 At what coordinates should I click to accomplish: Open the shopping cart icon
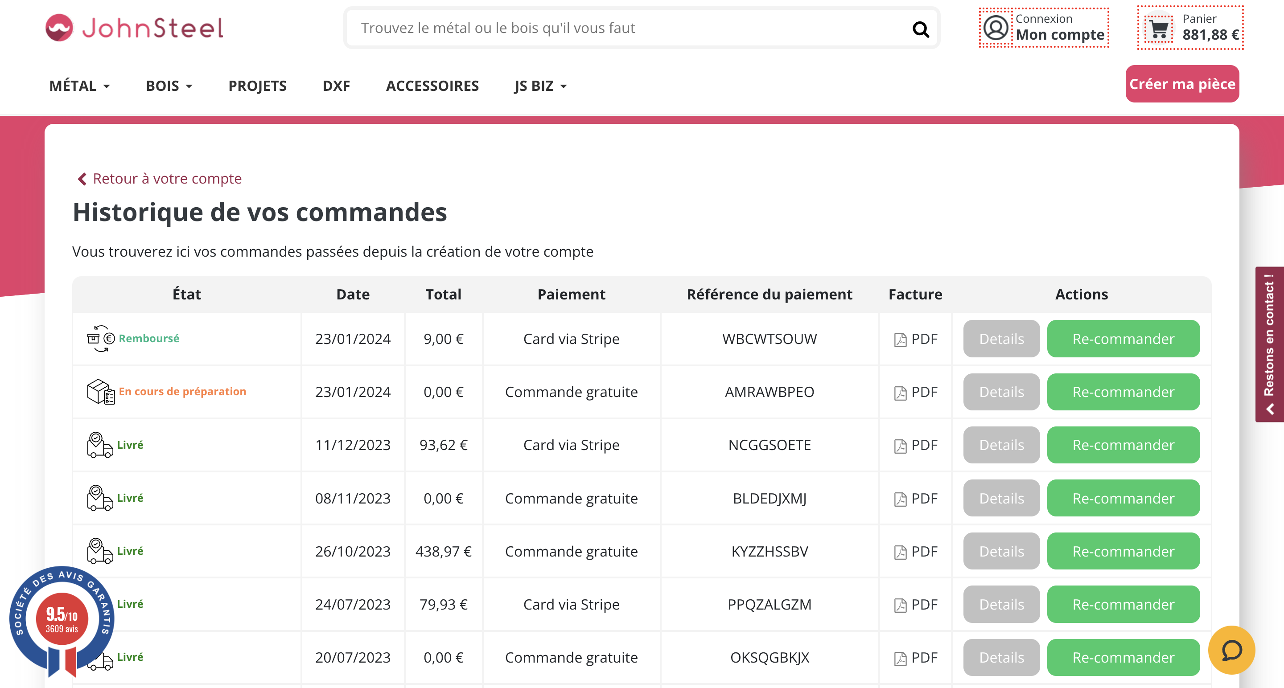pyautogui.click(x=1159, y=29)
